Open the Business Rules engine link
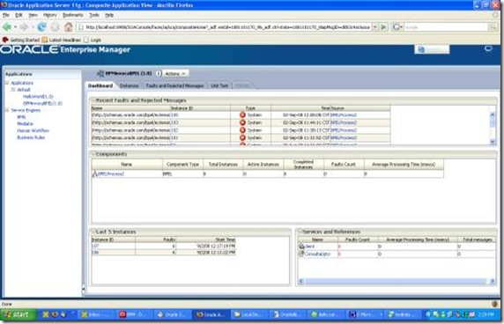The image size is (504, 324). [31, 137]
